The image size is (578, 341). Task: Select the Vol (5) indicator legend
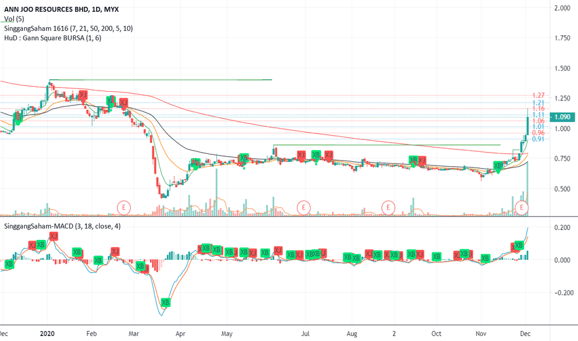(x=14, y=19)
